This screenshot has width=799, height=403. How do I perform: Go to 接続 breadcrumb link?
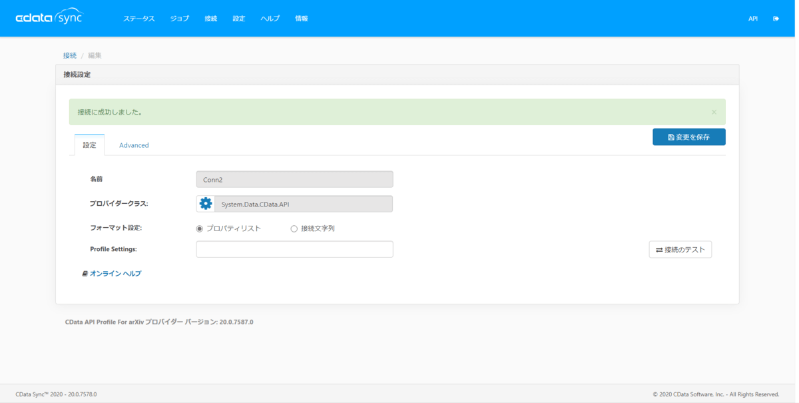[x=70, y=55]
